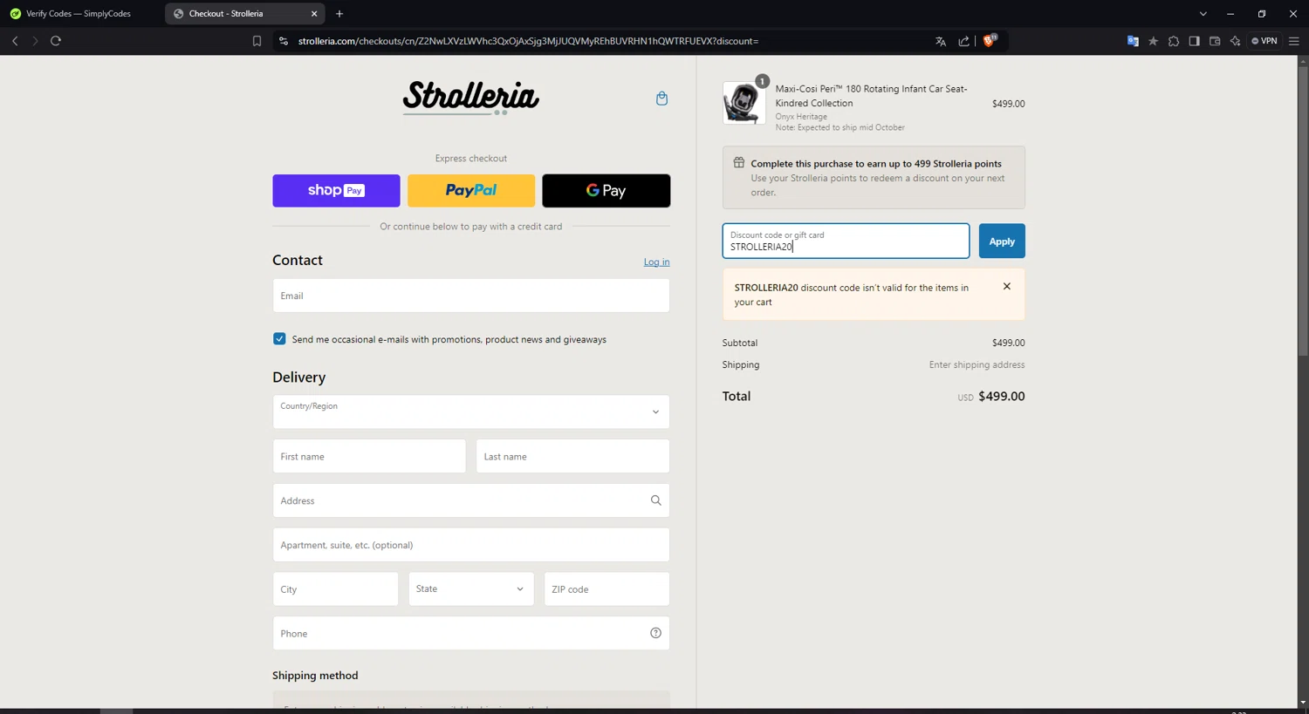Focus the Email input field

point(471,296)
